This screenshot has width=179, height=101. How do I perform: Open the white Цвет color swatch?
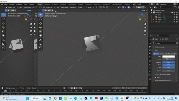tap(168, 57)
